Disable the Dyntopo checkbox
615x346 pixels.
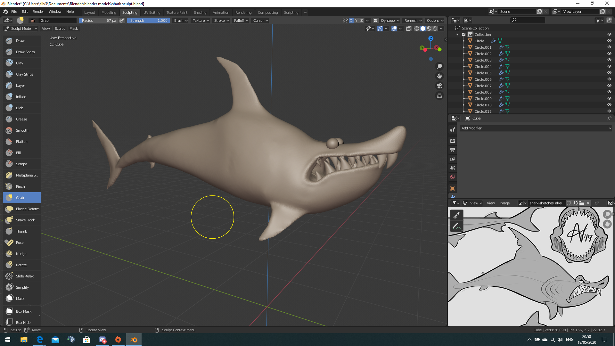[x=376, y=21]
